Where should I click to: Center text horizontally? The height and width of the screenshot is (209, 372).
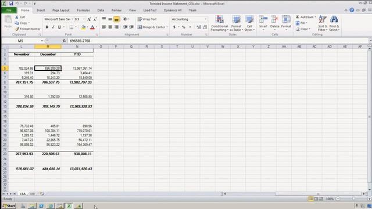click(x=110, y=27)
